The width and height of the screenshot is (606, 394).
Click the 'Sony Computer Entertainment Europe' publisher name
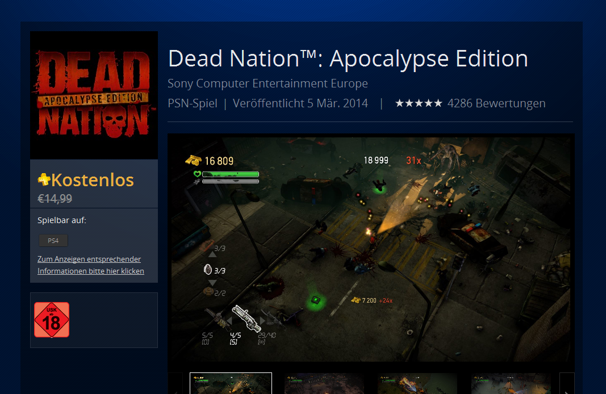[x=268, y=83]
